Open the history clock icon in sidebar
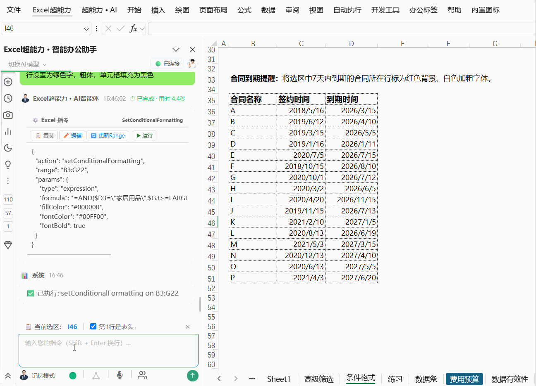Image resolution: width=536 pixels, height=386 pixels. click(8, 98)
